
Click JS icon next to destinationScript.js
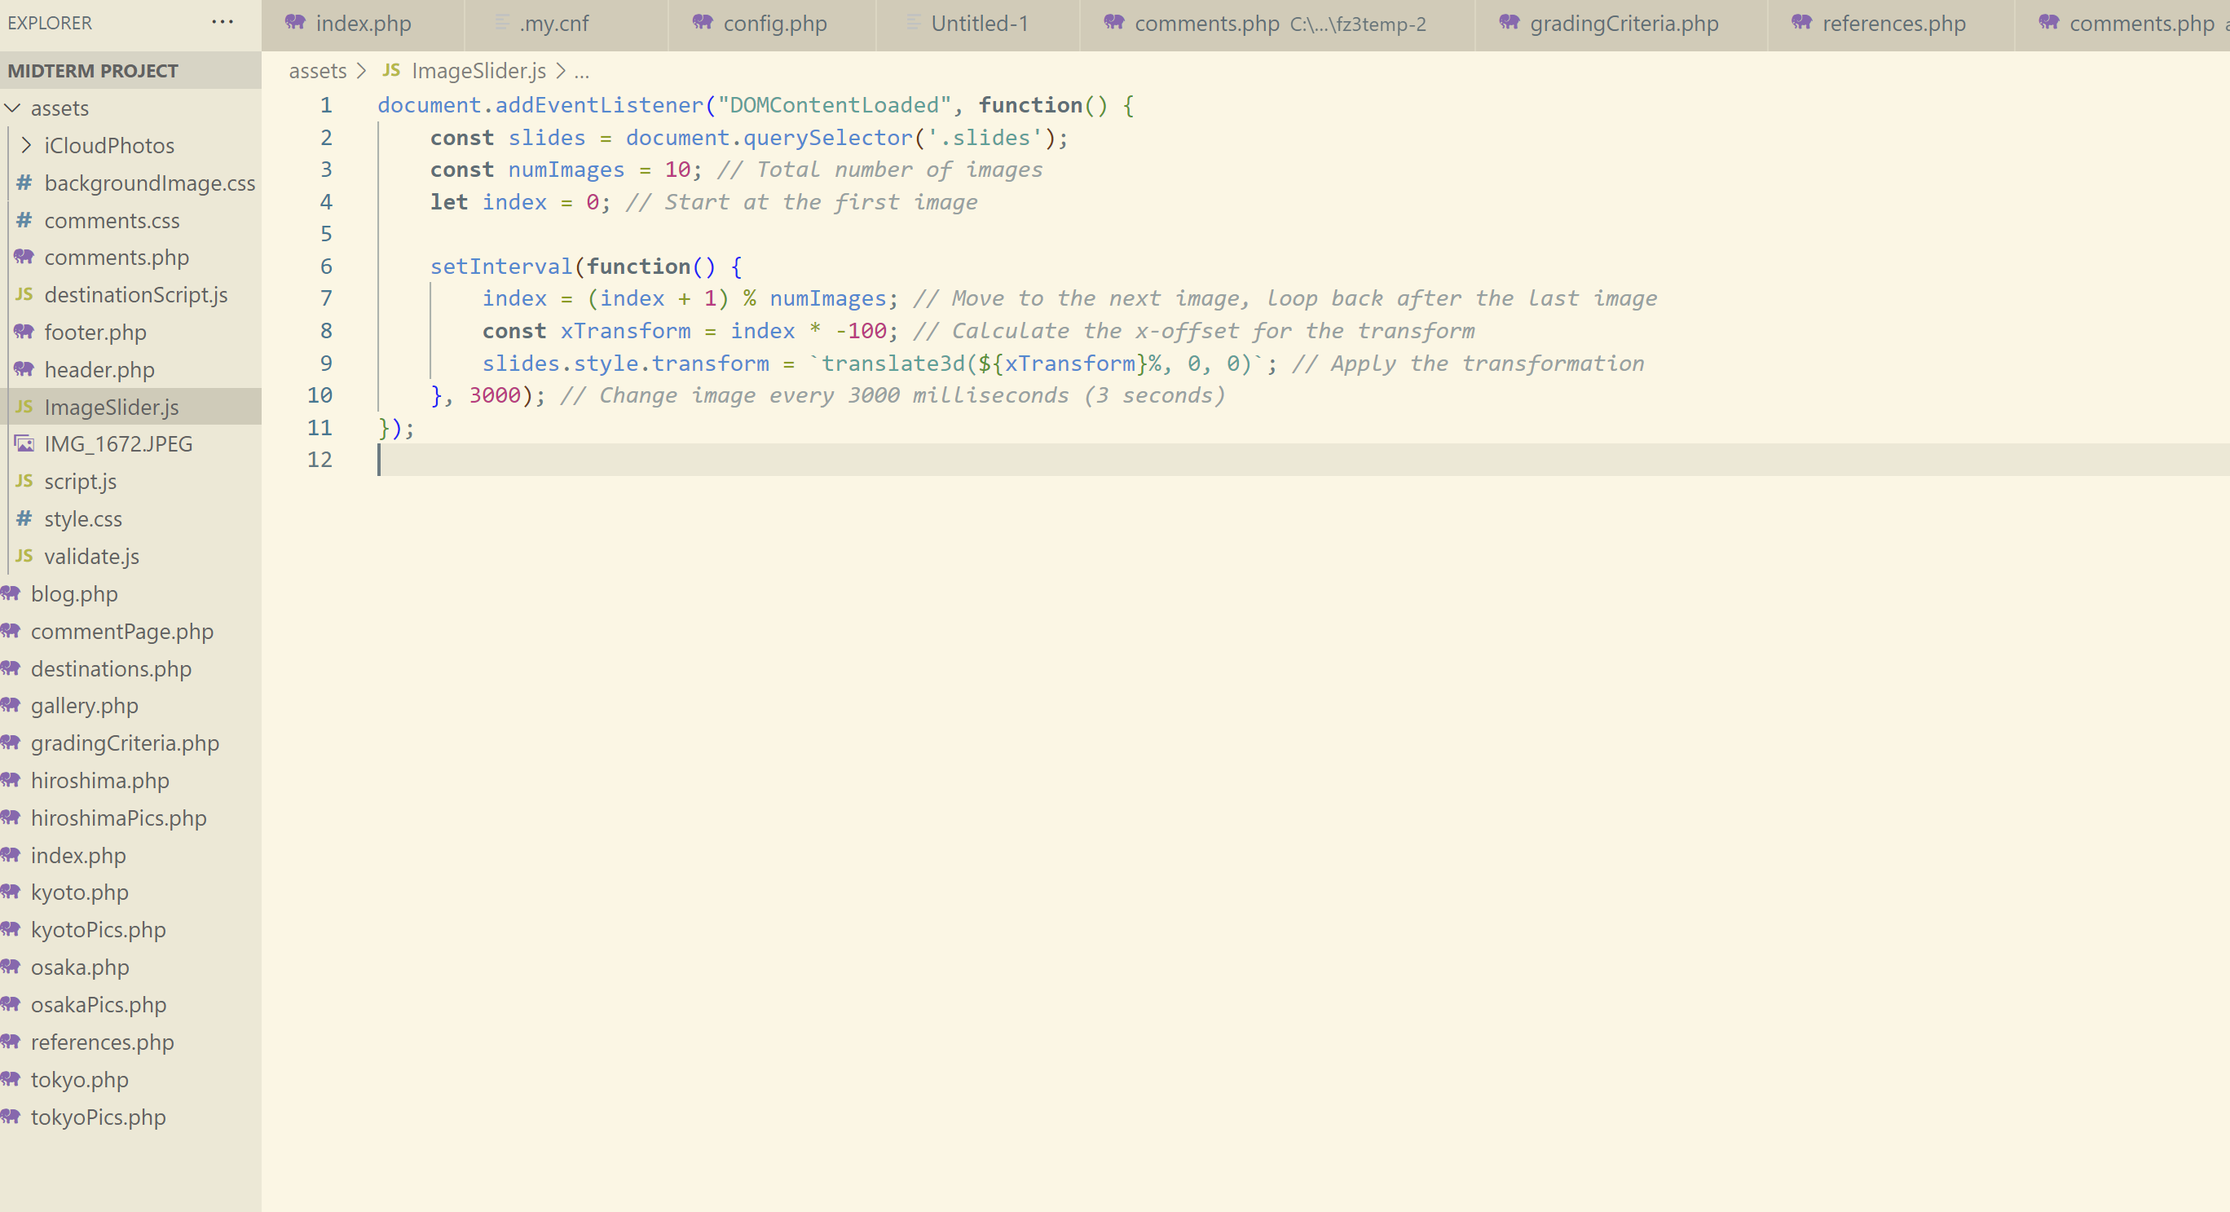pos(24,294)
